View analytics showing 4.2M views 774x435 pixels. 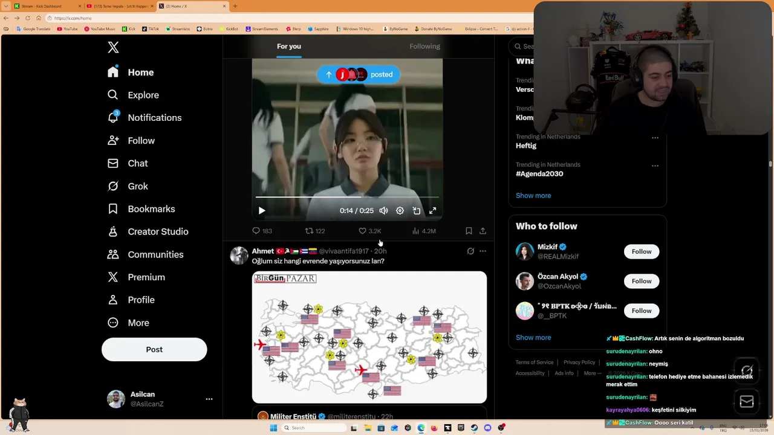(424, 231)
